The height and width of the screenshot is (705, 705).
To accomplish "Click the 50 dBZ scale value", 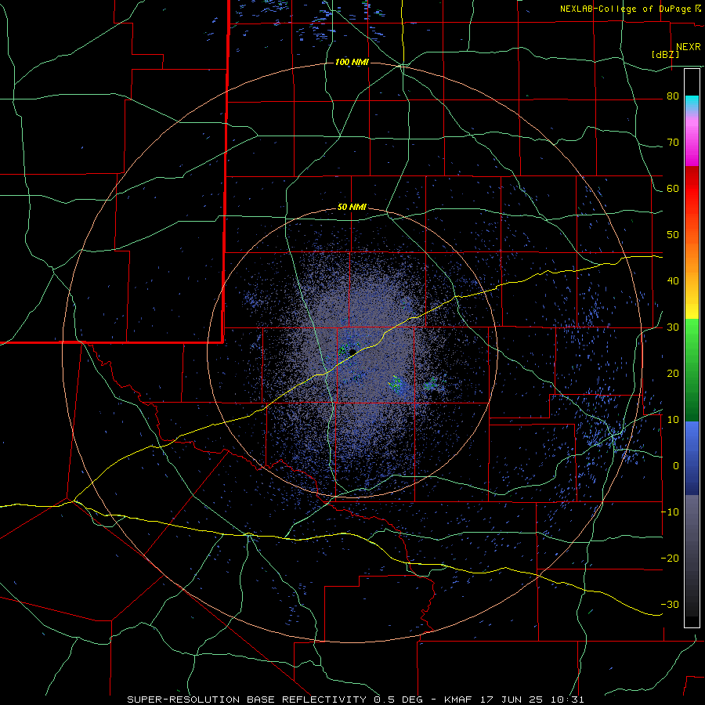I will [673, 235].
